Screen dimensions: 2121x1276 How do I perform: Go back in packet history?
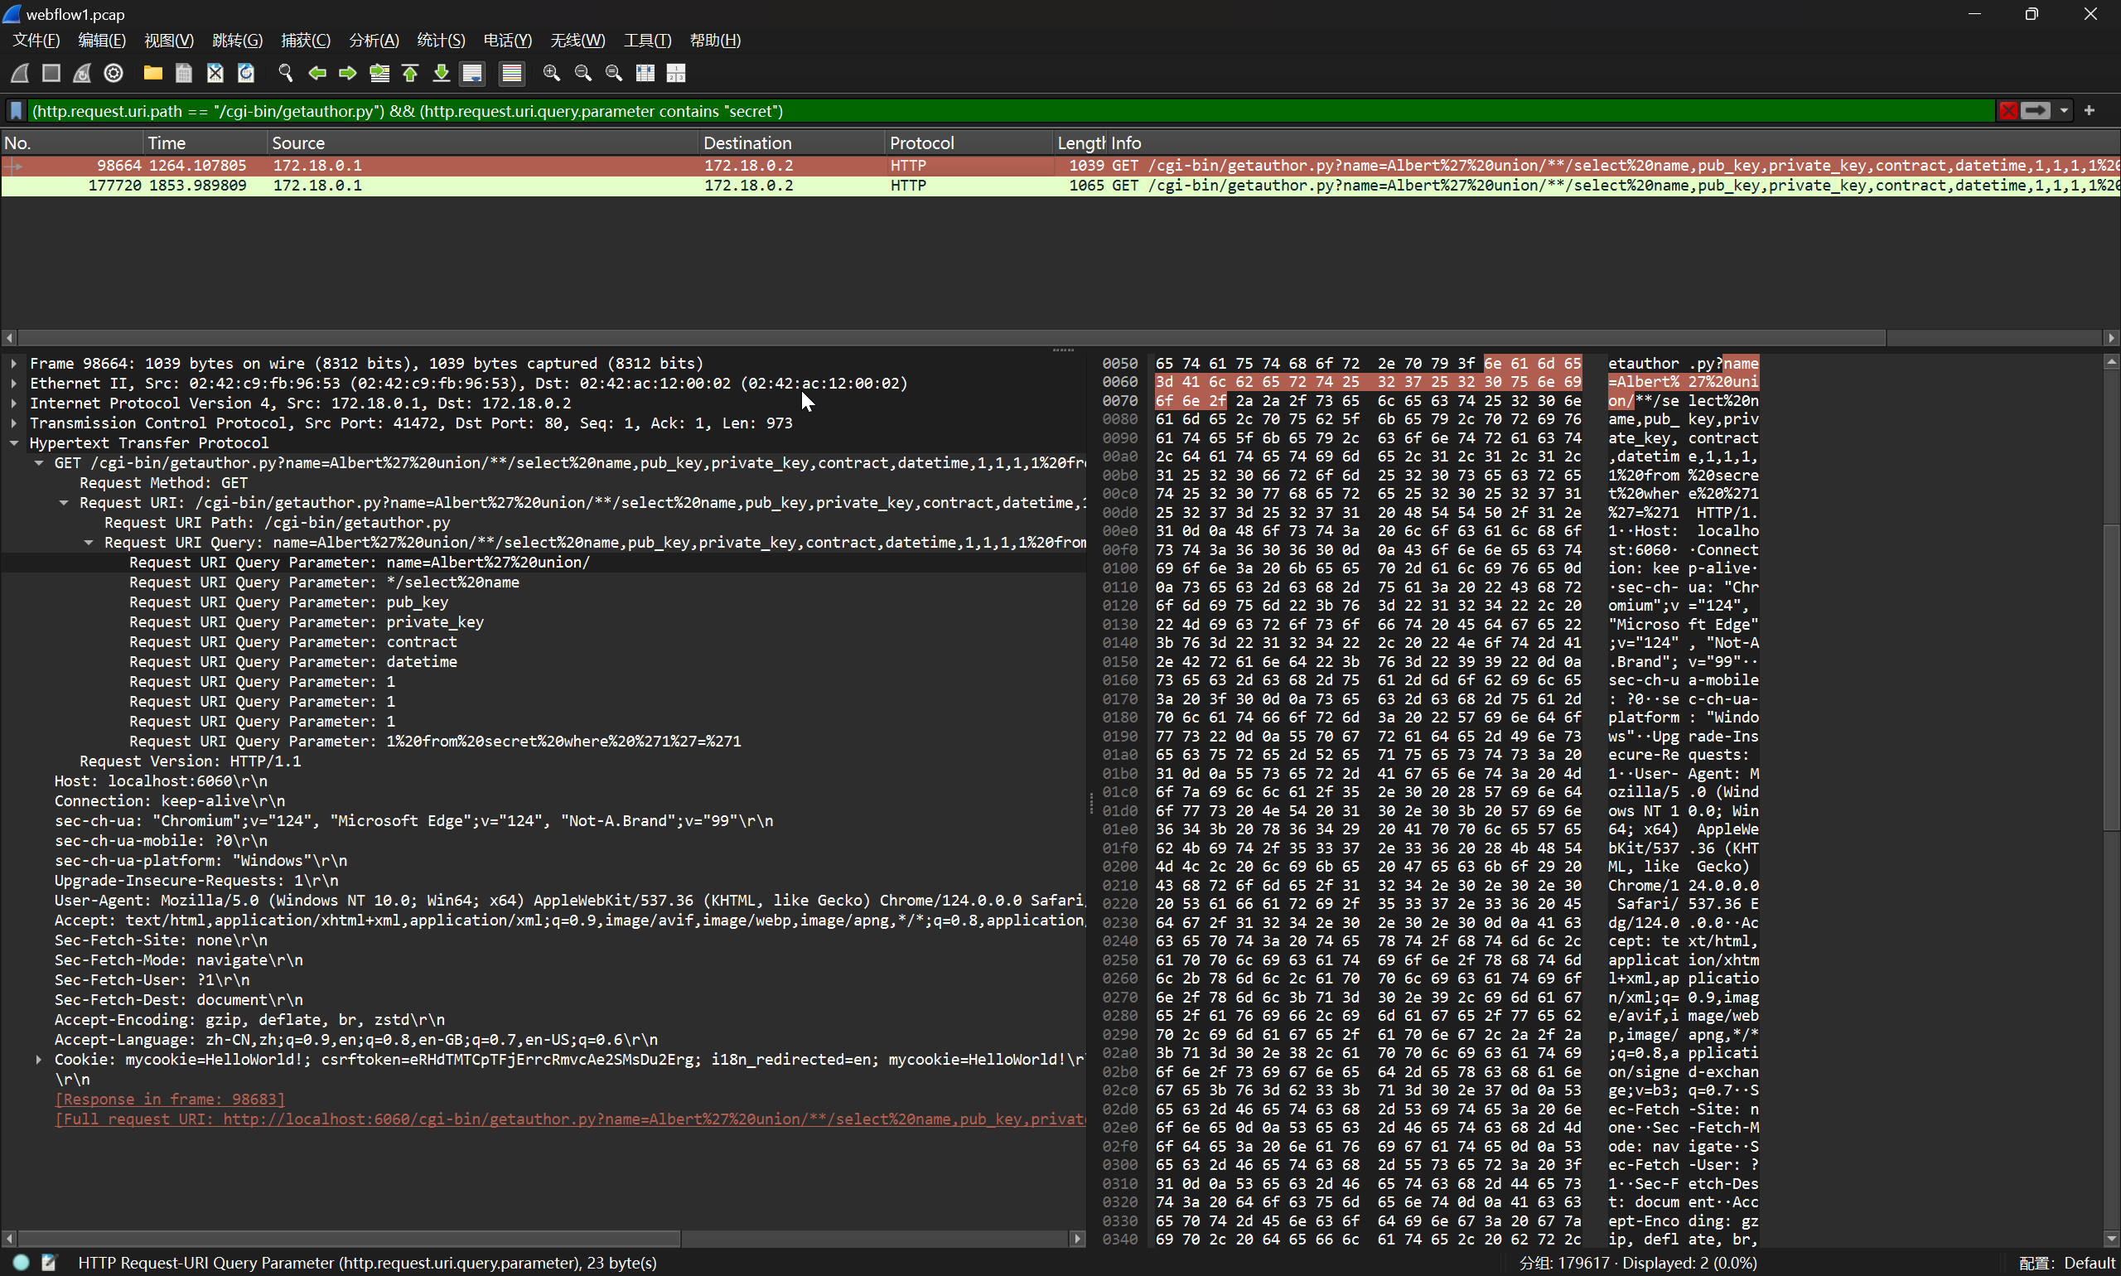pos(316,73)
